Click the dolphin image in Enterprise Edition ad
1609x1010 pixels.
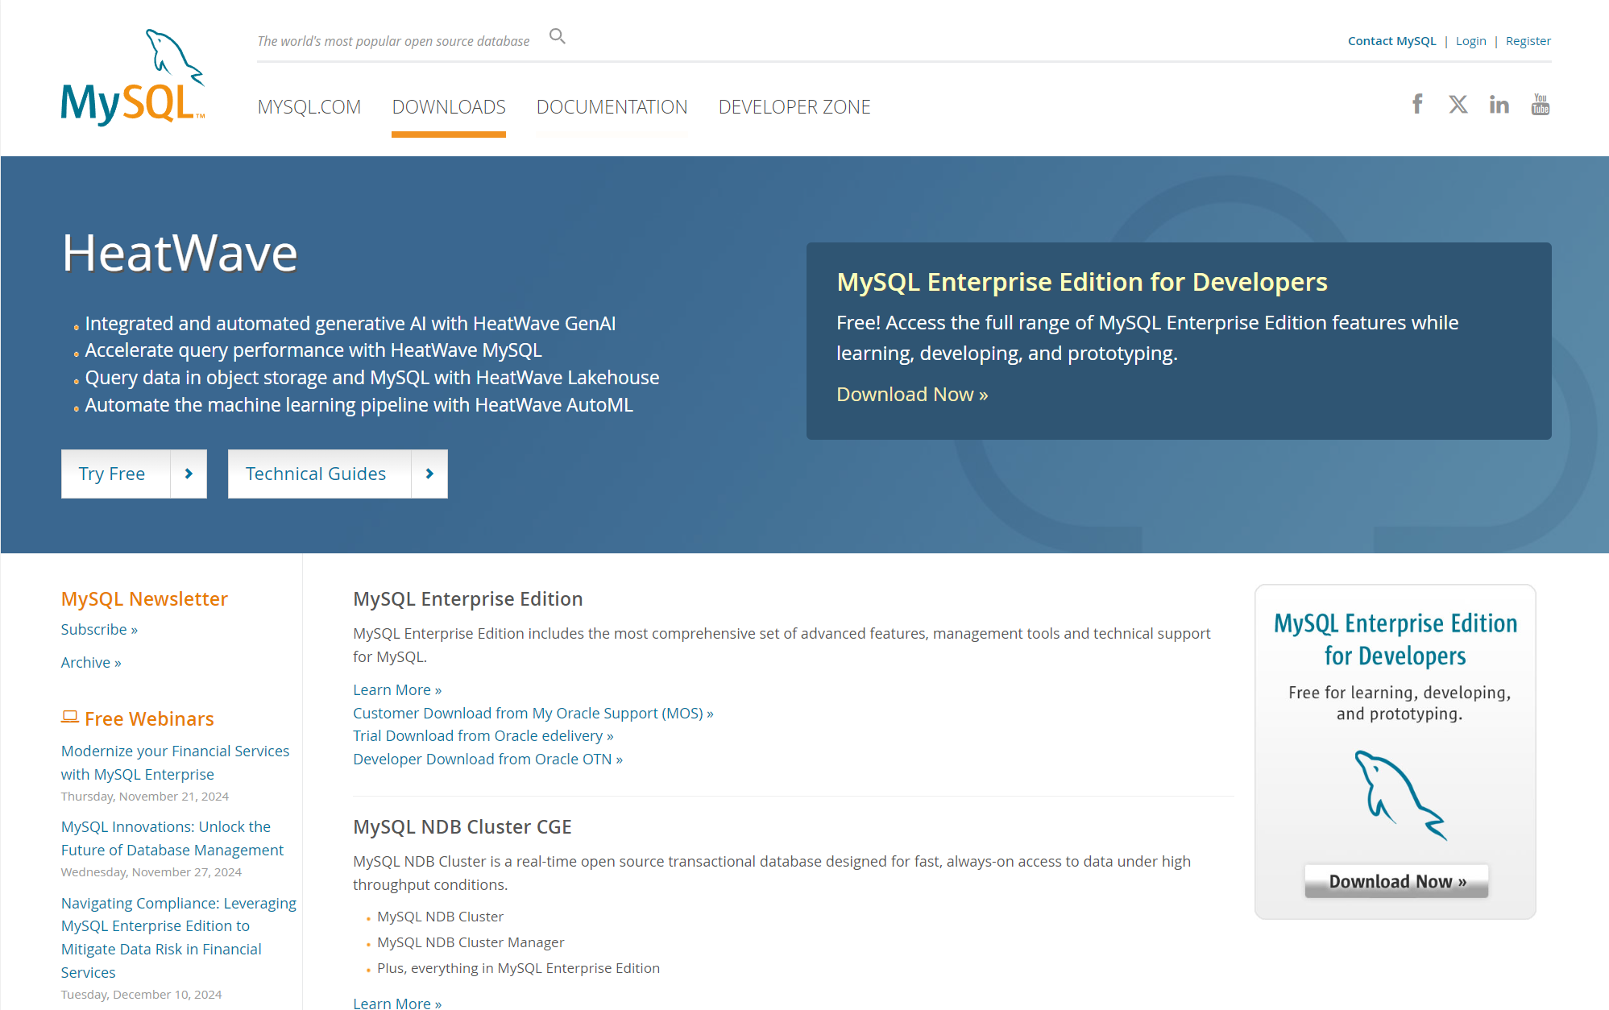tap(1400, 795)
